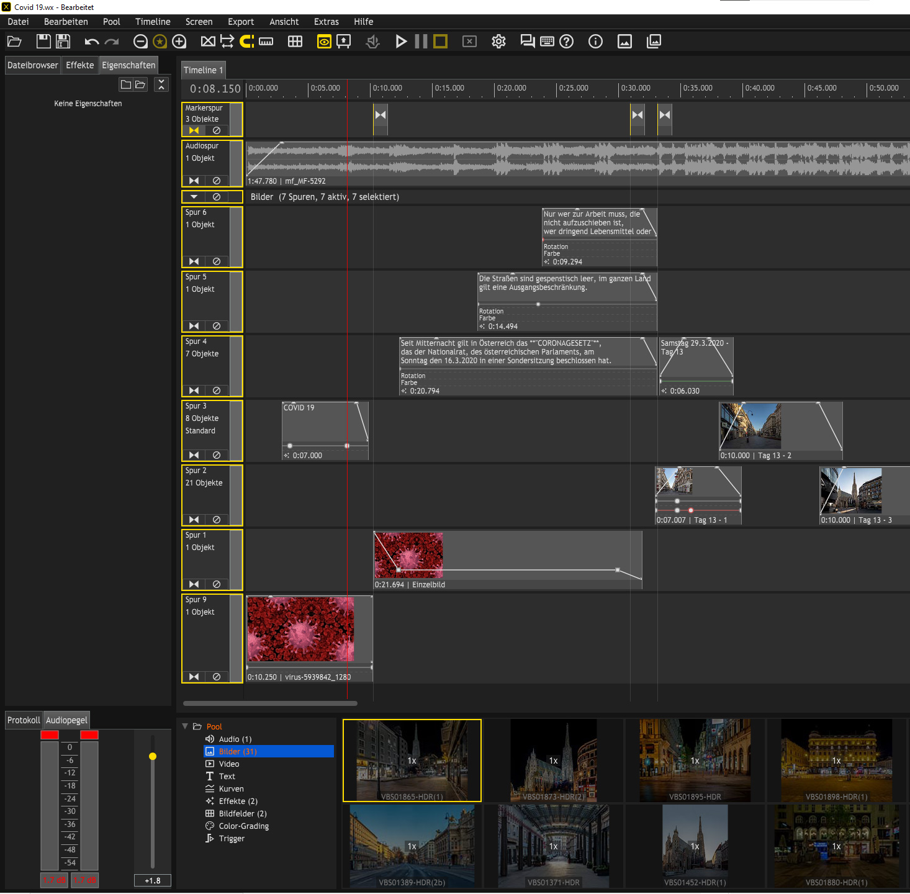Switch to the Dateibrowser tab
The image size is (910, 894).
click(x=33, y=65)
